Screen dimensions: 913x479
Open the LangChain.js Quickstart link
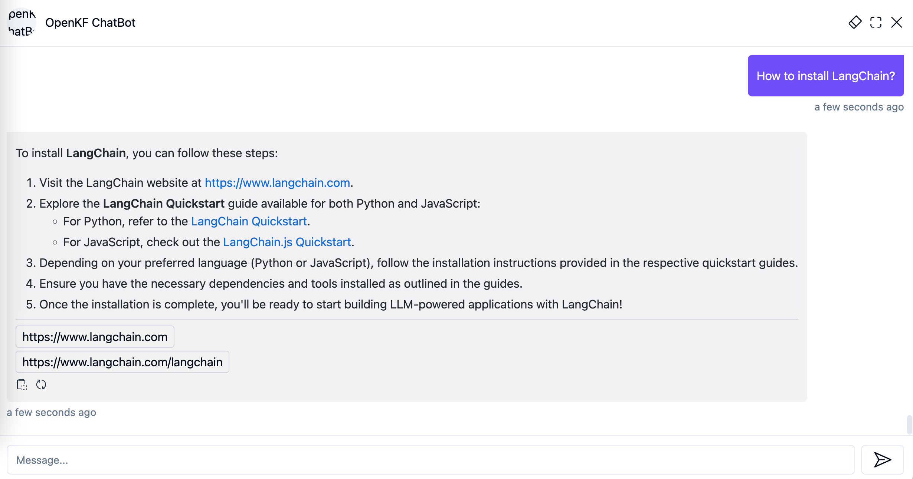[287, 242]
